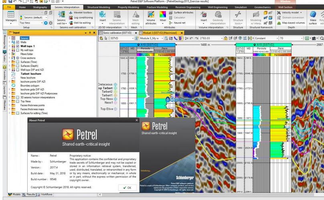
Task: Pin the Input pane
Action: tap(90, 32)
